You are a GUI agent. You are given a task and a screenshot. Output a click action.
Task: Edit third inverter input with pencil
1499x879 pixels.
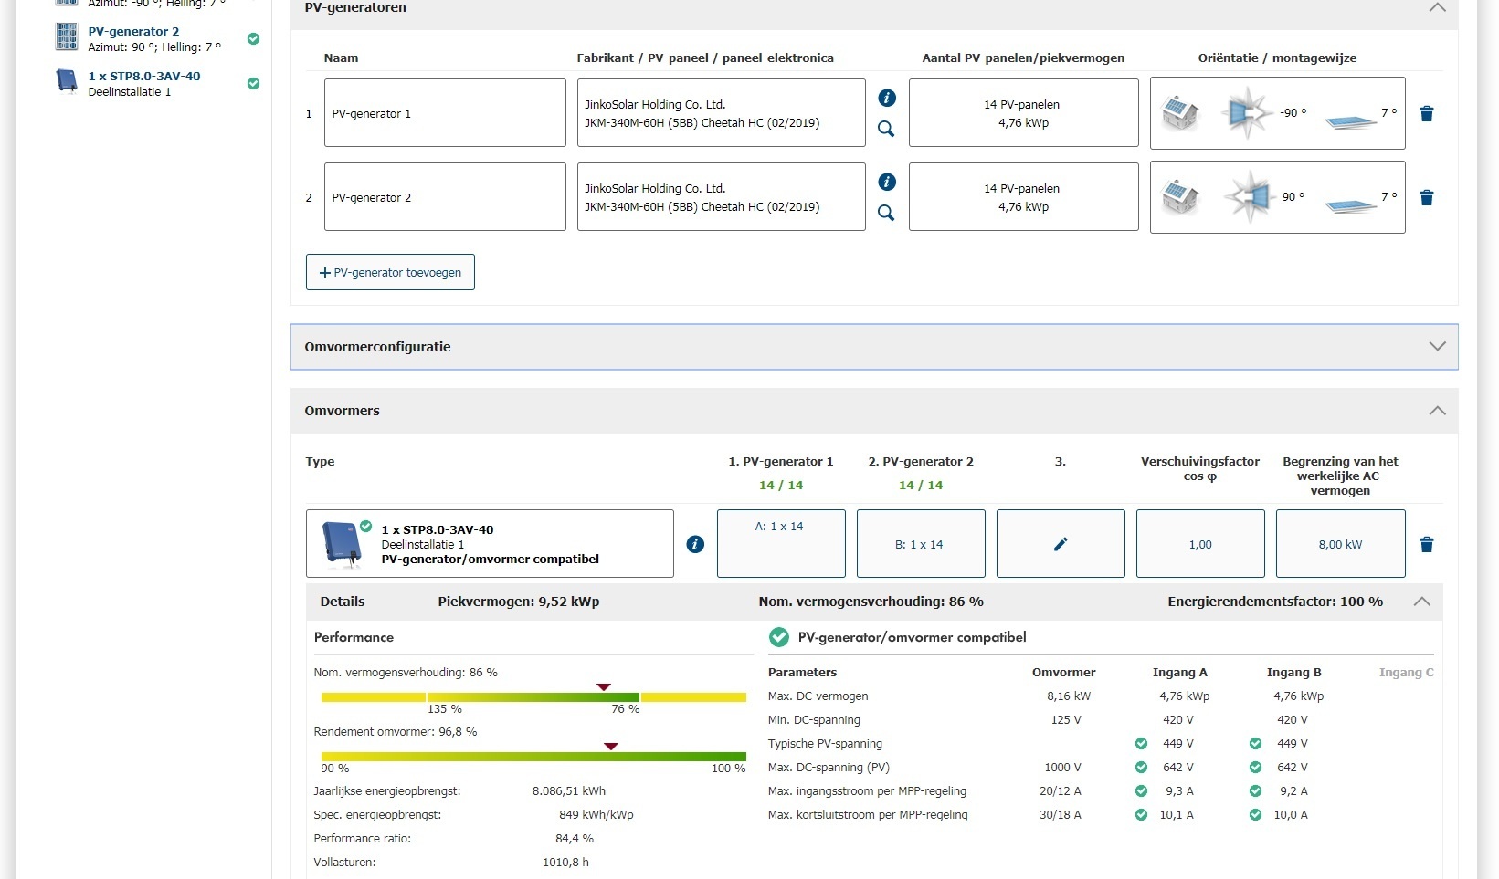tap(1060, 544)
